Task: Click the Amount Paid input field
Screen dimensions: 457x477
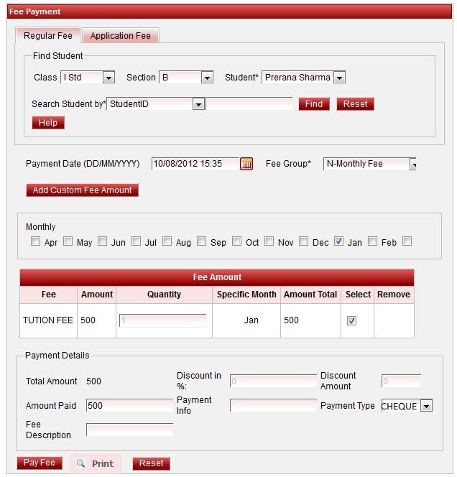Action: click(129, 406)
